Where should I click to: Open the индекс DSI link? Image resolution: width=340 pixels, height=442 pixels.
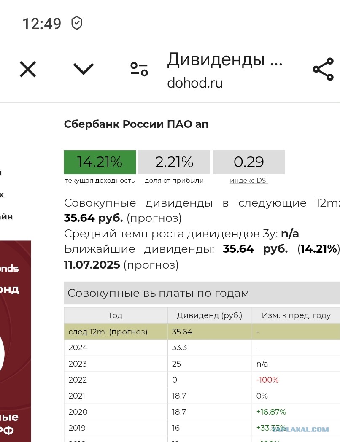tap(248, 181)
